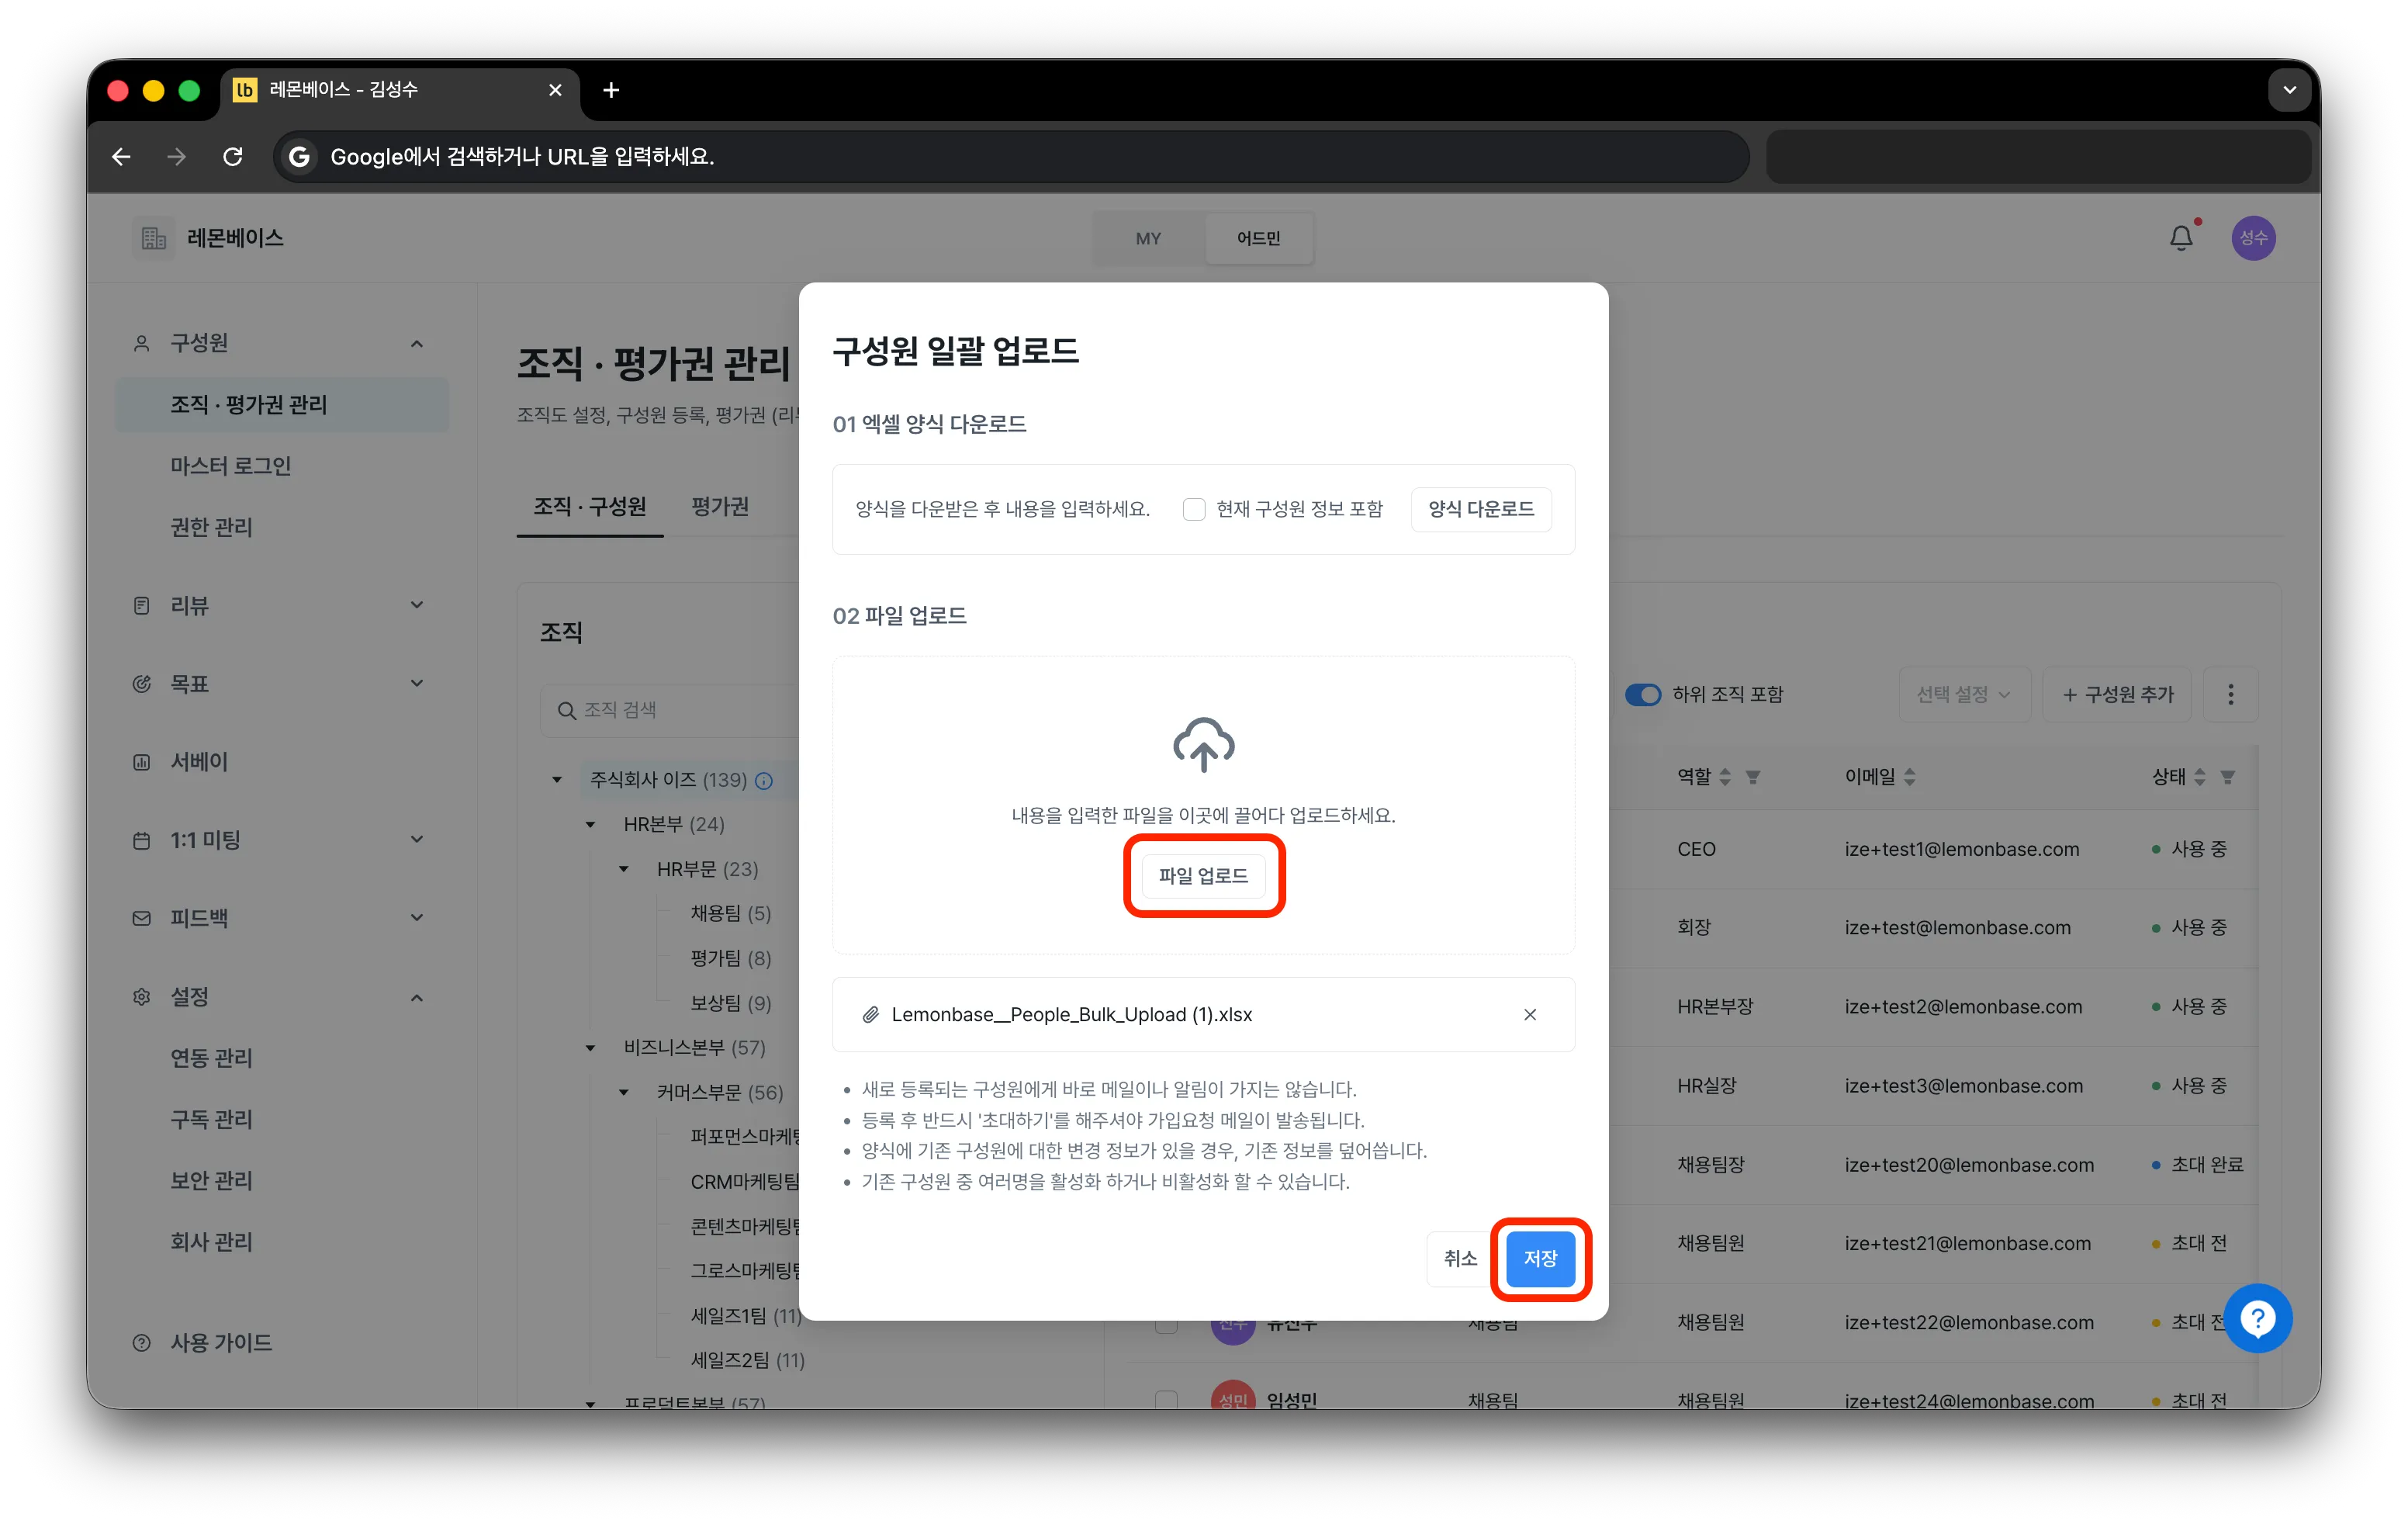This screenshot has width=2408, height=1524.
Task: Toggle the 하위 조직 포함 switch
Action: 1642,695
